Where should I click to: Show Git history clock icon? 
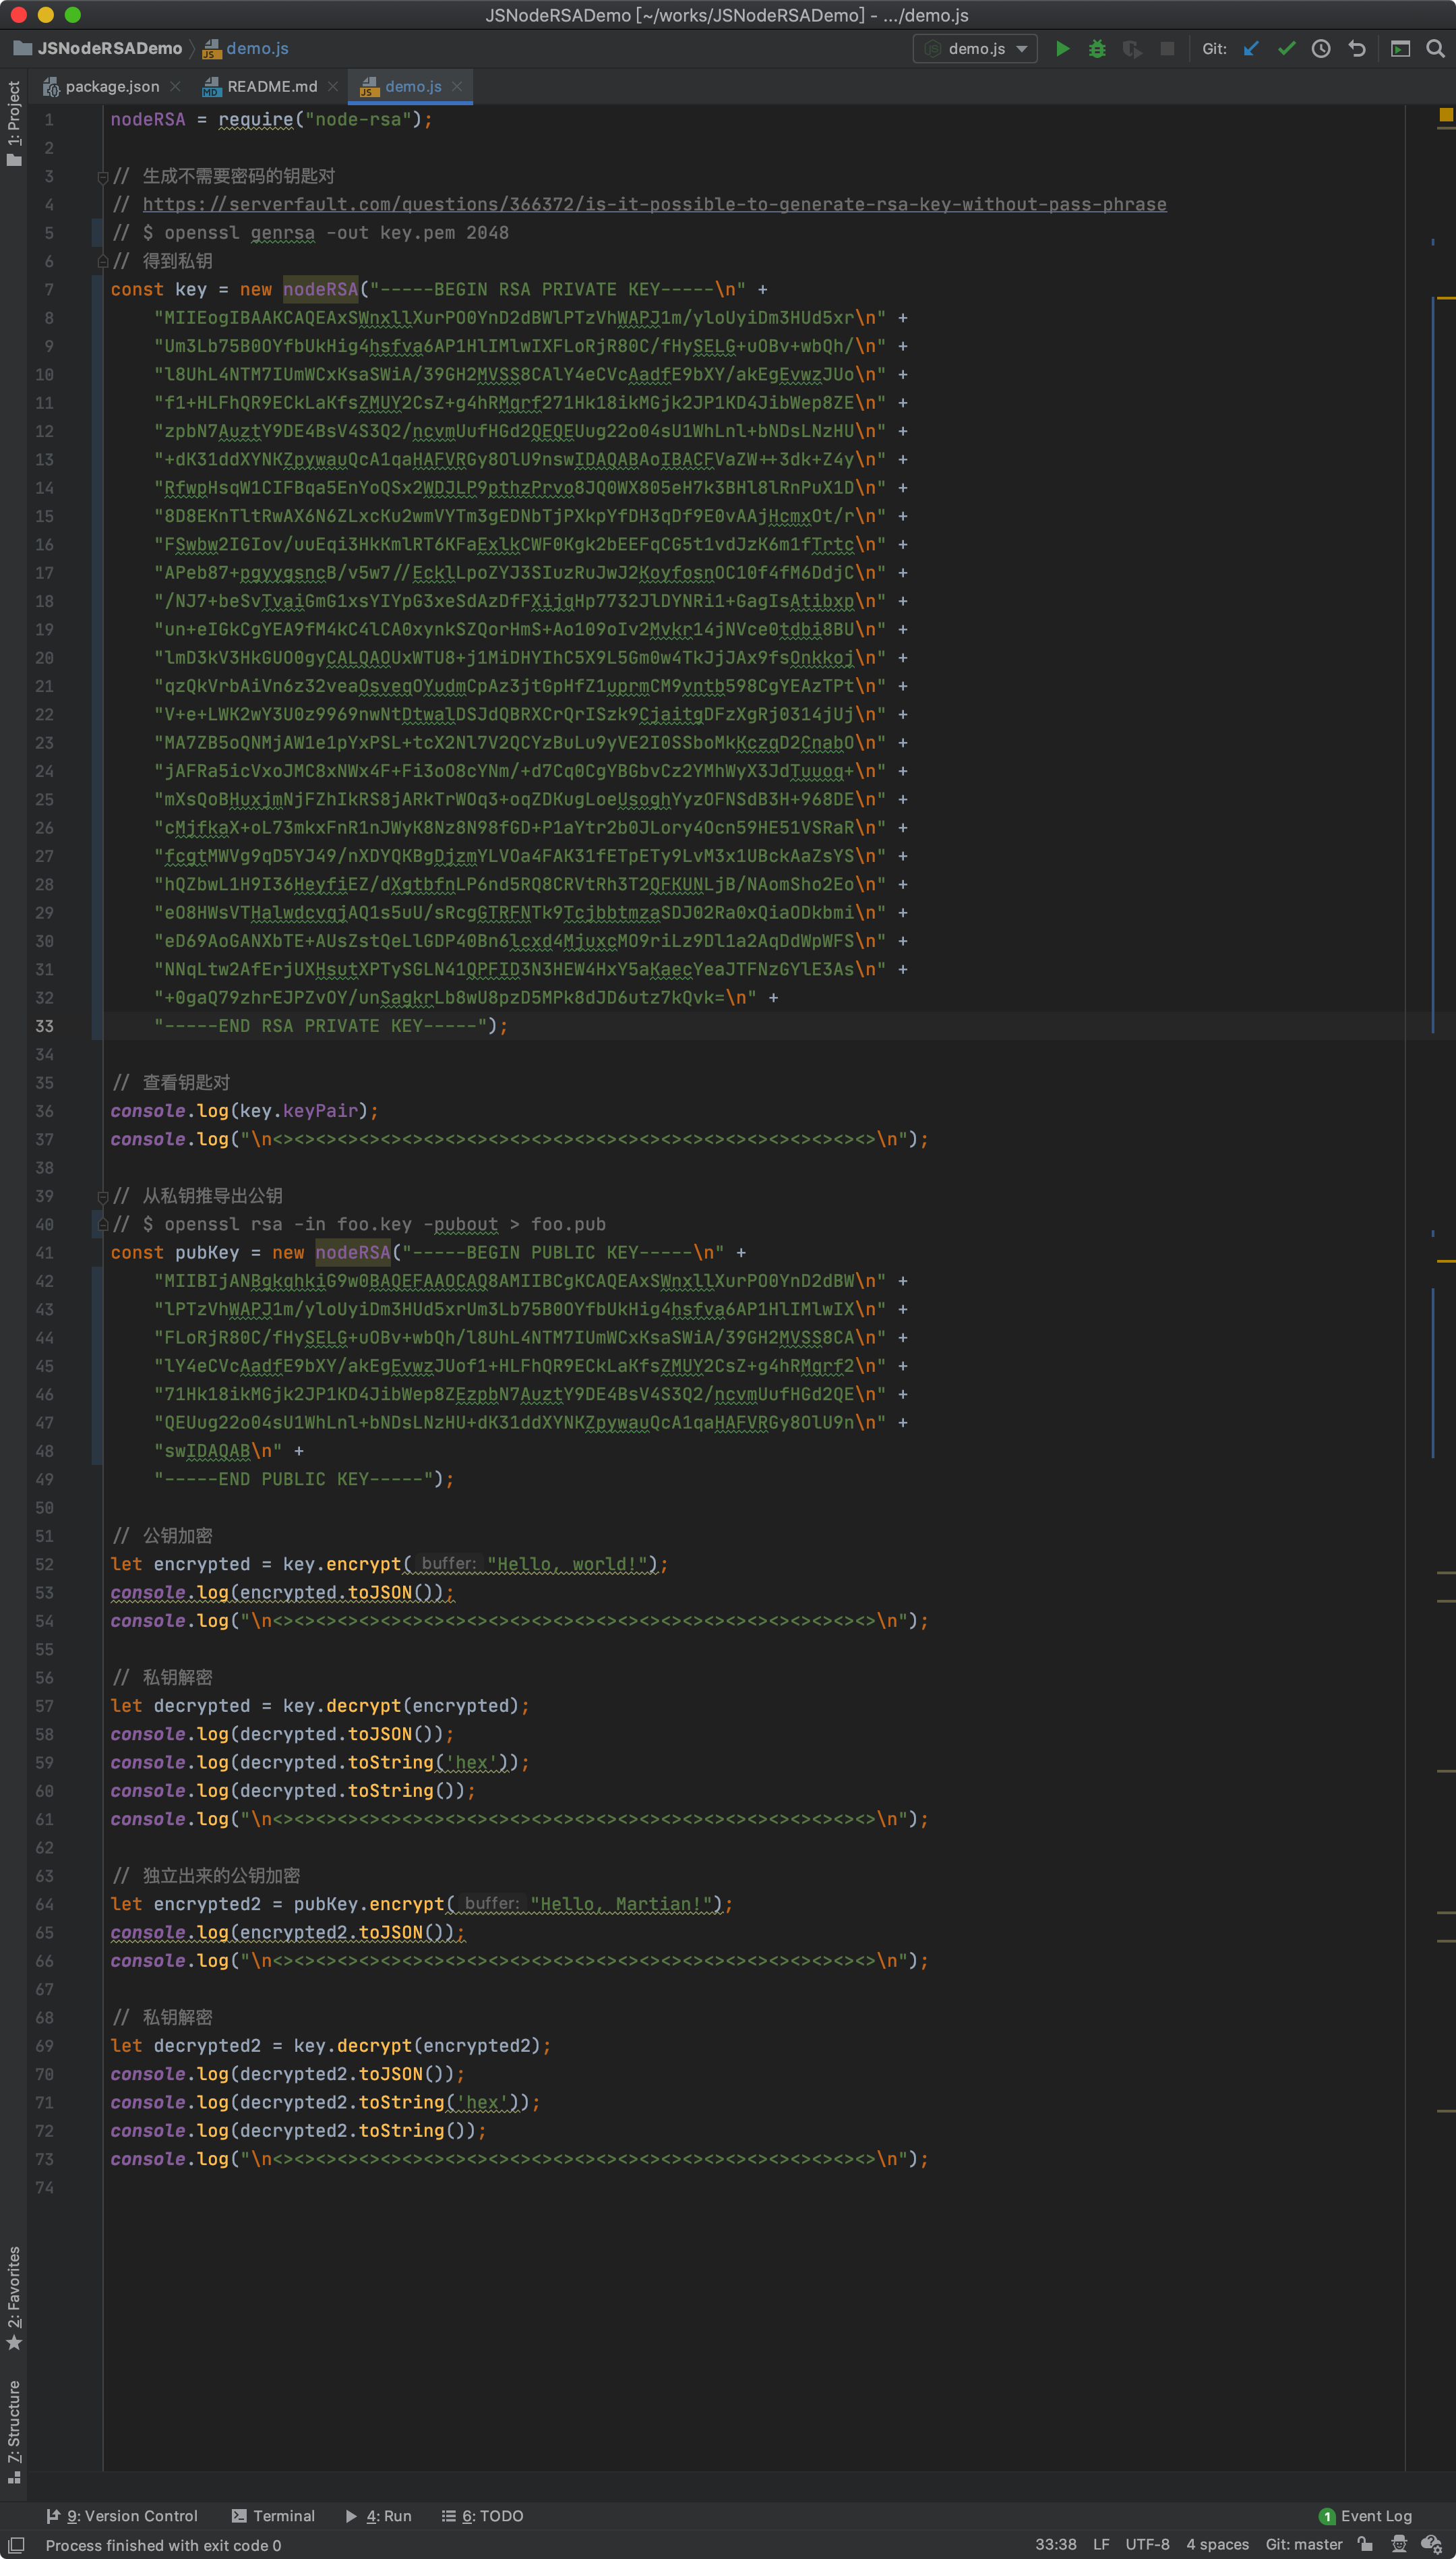coord(1321,48)
